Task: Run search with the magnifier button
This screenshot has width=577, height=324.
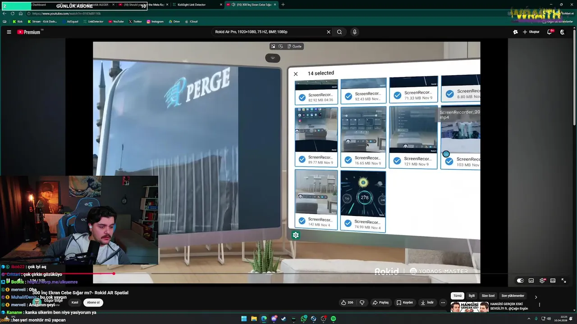Action: 339,32
